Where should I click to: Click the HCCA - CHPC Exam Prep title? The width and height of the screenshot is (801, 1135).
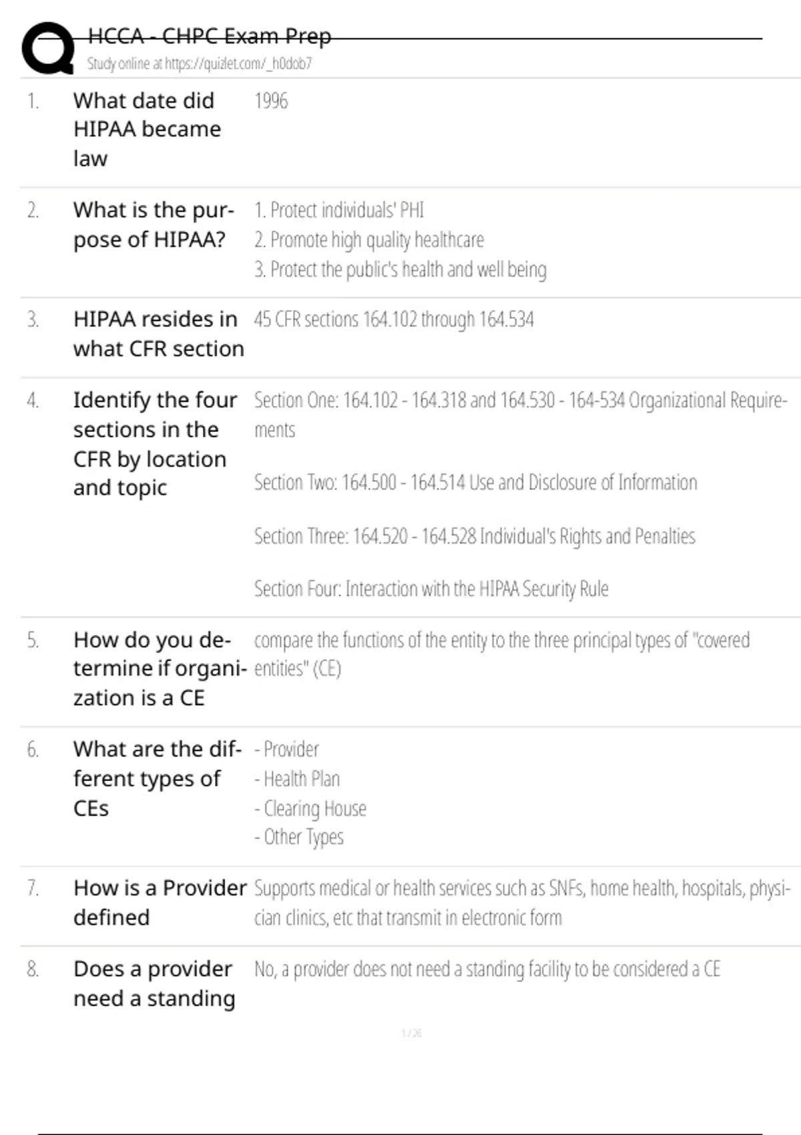[x=209, y=36]
